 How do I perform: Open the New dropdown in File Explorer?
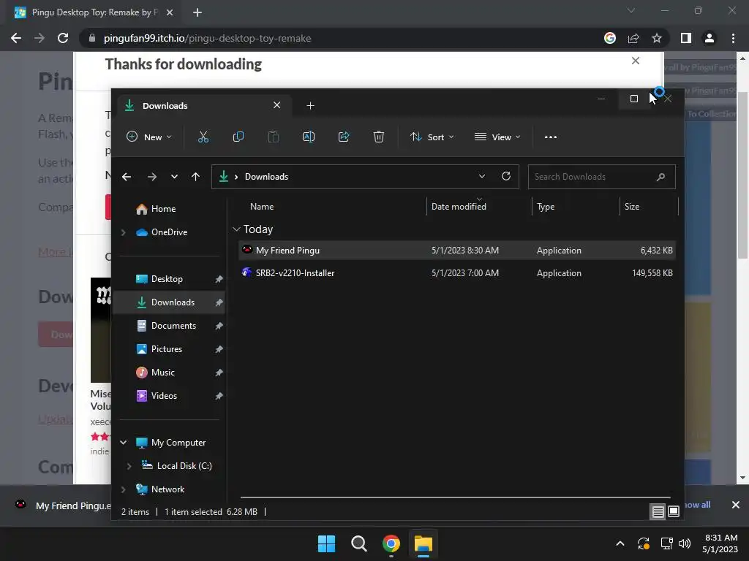click(x=148, y=137)
